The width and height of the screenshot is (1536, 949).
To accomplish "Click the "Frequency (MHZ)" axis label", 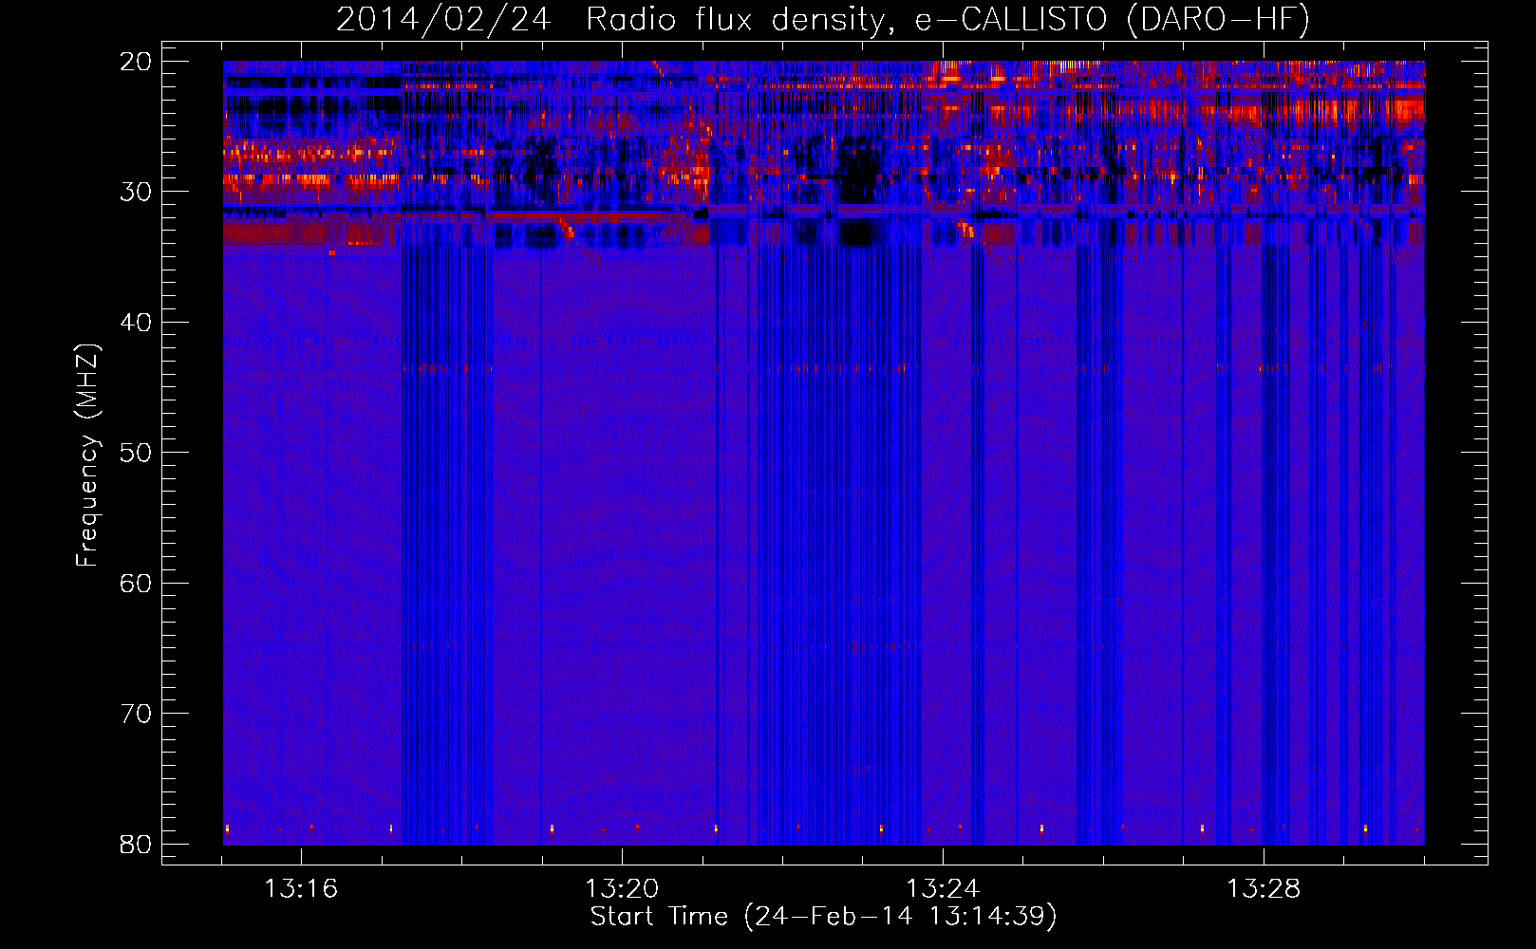I will coord(86,456).
